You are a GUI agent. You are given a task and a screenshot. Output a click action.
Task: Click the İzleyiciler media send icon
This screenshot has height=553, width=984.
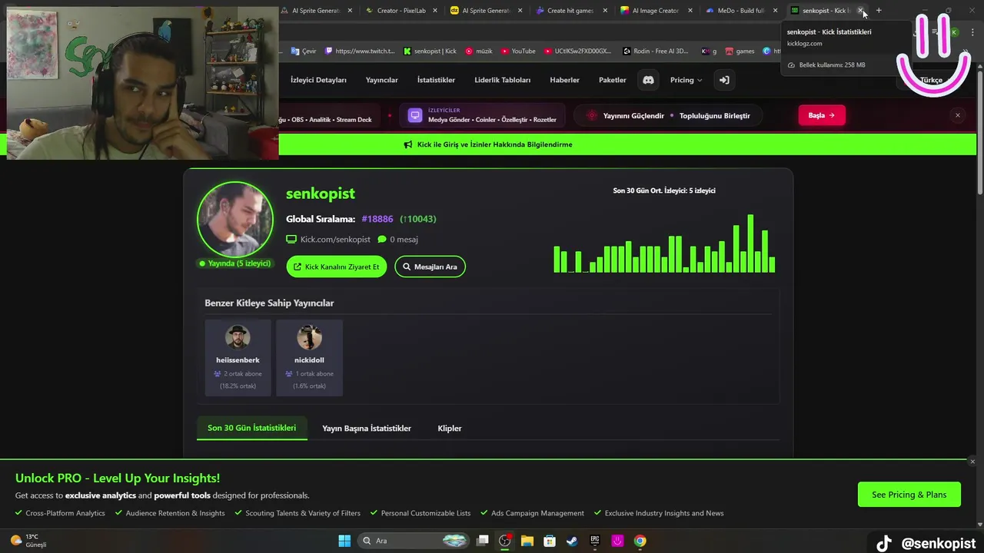415,115
